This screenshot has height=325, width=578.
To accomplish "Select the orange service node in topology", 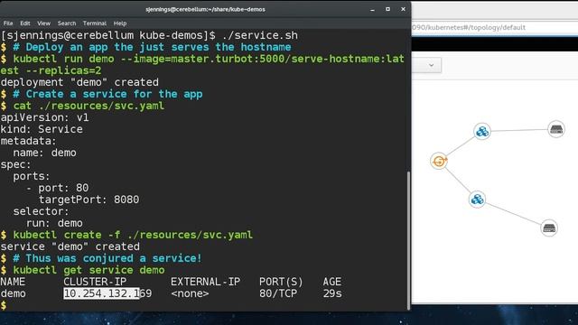I will [x=439, y=161].
